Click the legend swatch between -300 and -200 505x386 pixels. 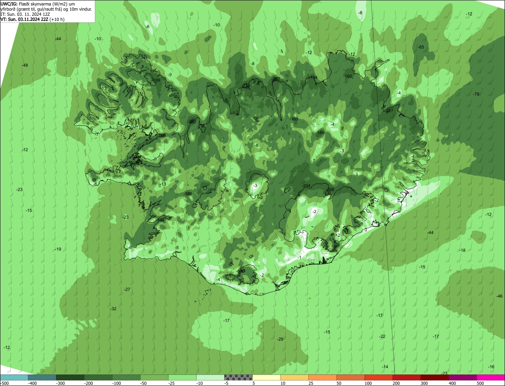coord(70,377)
